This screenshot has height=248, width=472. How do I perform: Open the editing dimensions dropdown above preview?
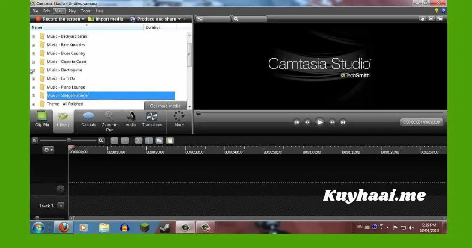212,18
